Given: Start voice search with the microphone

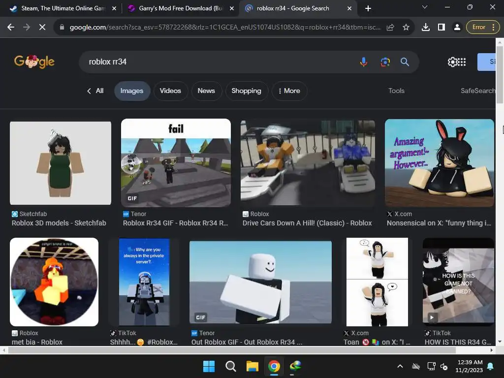Looking at the screenshot, I should click(x=364, y=62).
